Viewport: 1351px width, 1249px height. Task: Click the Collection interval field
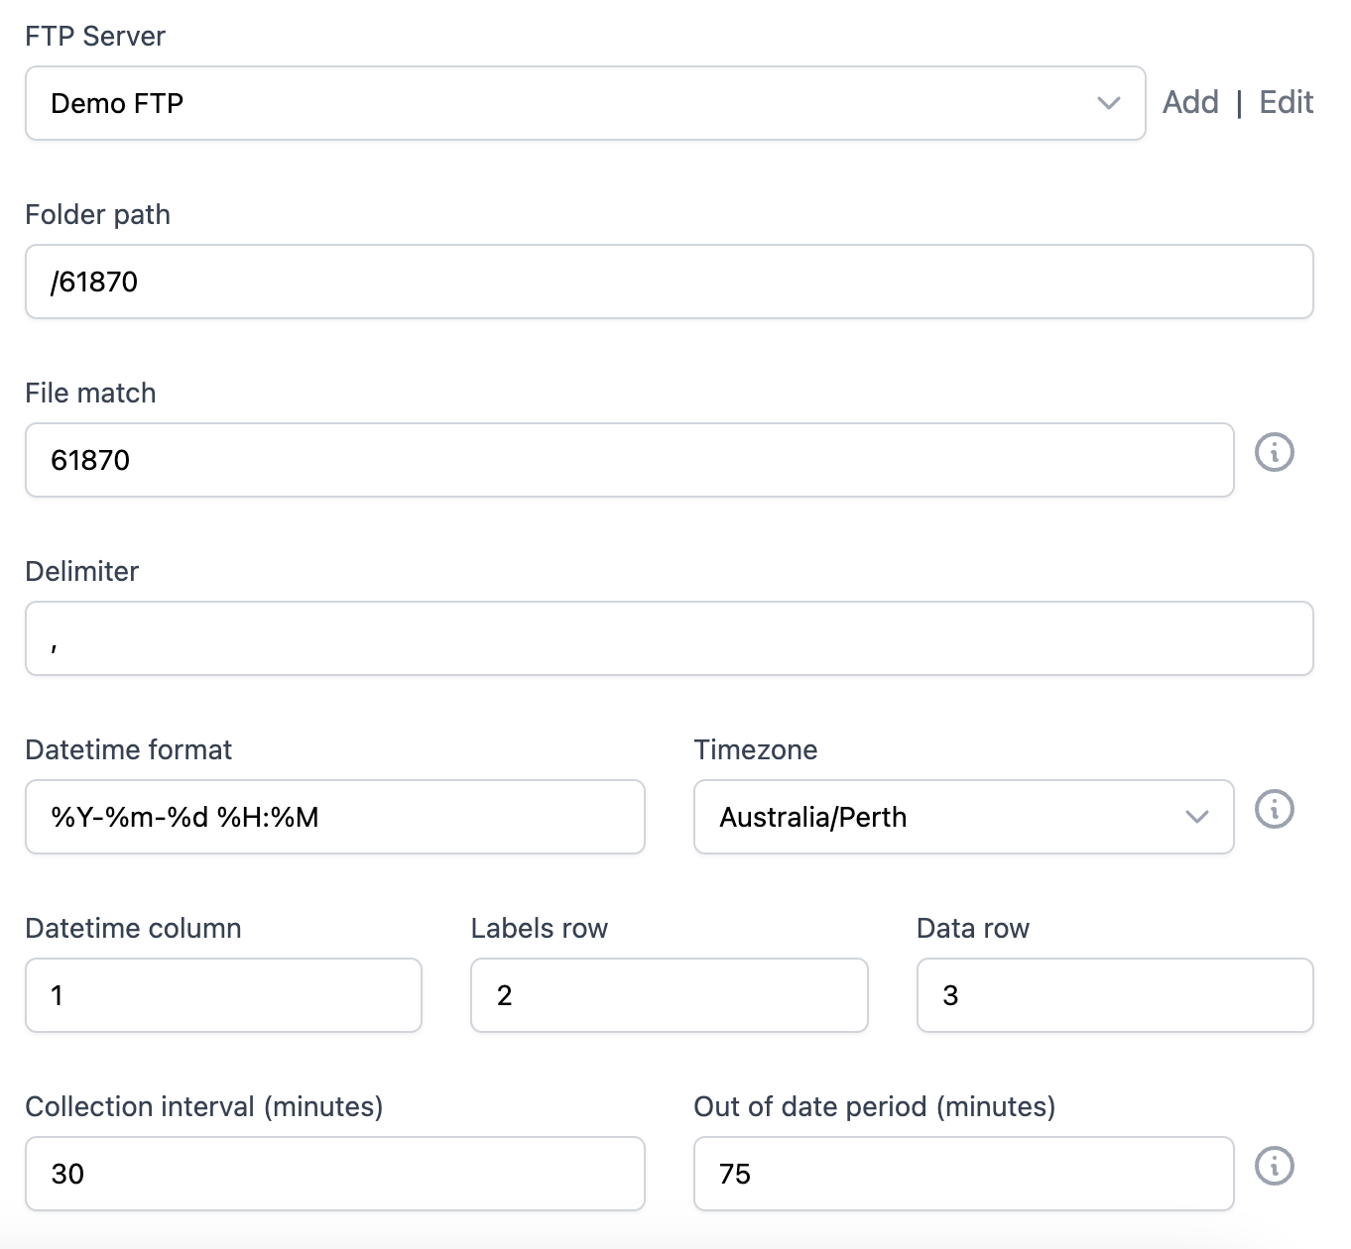pyautogui.click(x=335, y=1174)
